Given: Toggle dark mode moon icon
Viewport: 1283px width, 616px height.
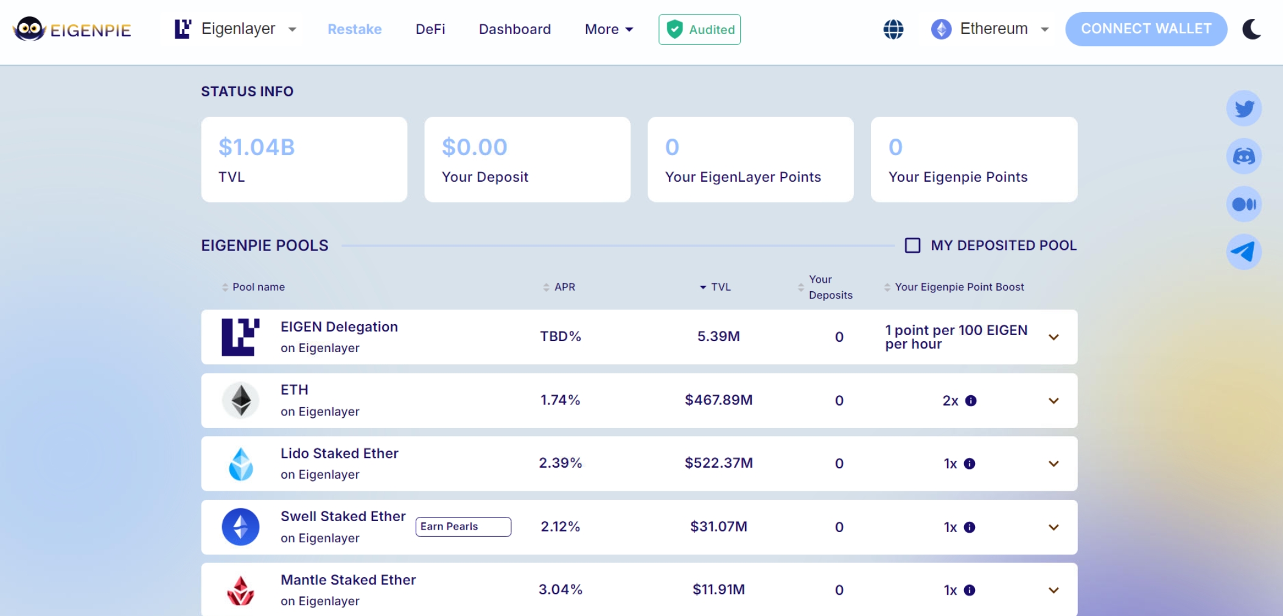Looking at the screenshot, I should pos(1251,29).
